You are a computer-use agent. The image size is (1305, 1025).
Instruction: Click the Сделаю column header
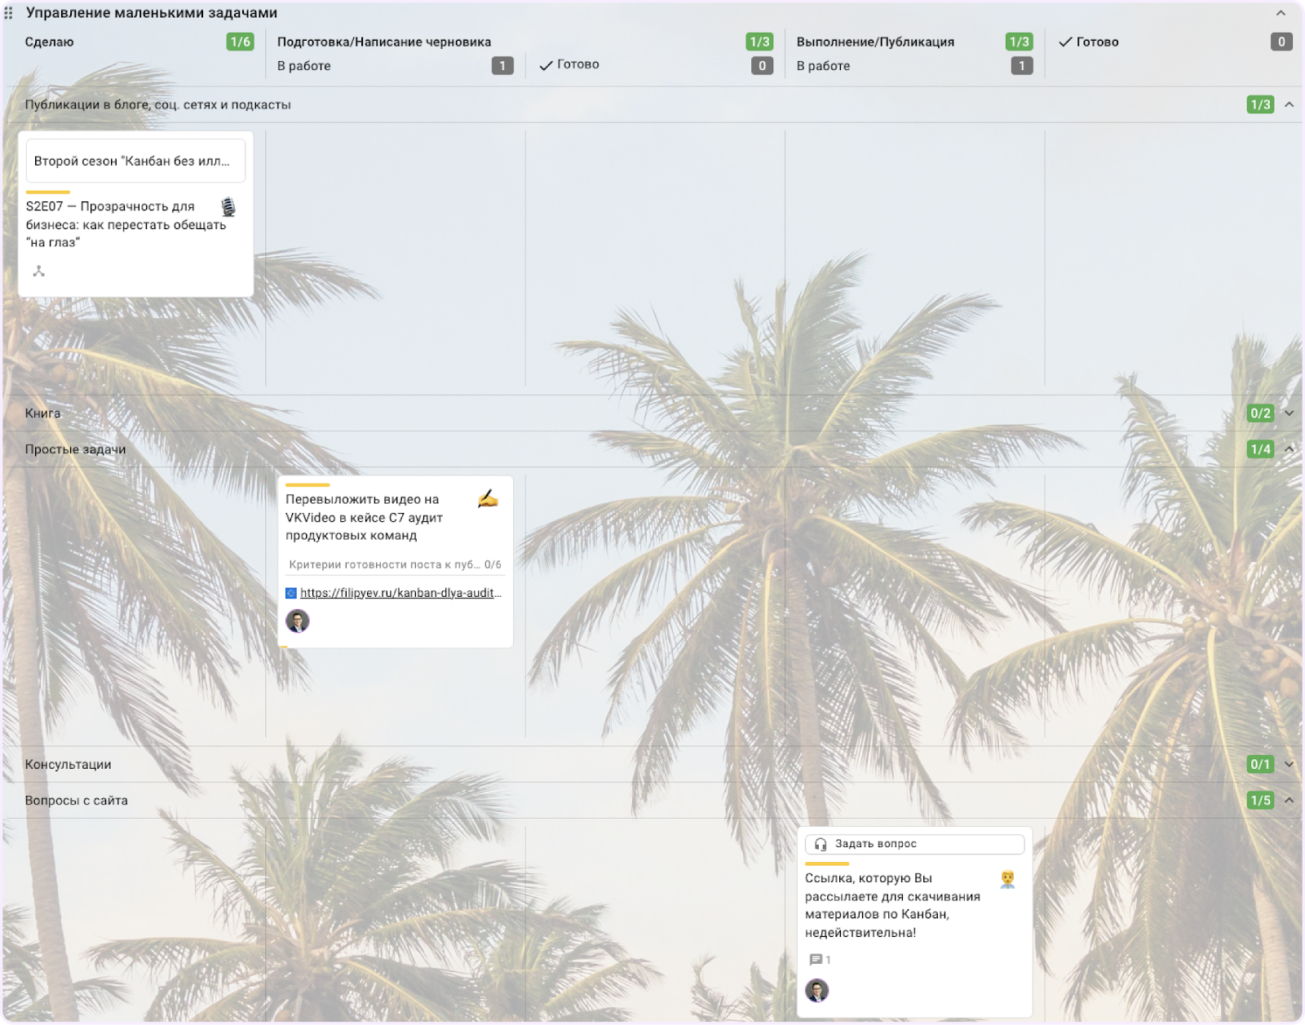[50, 42]
